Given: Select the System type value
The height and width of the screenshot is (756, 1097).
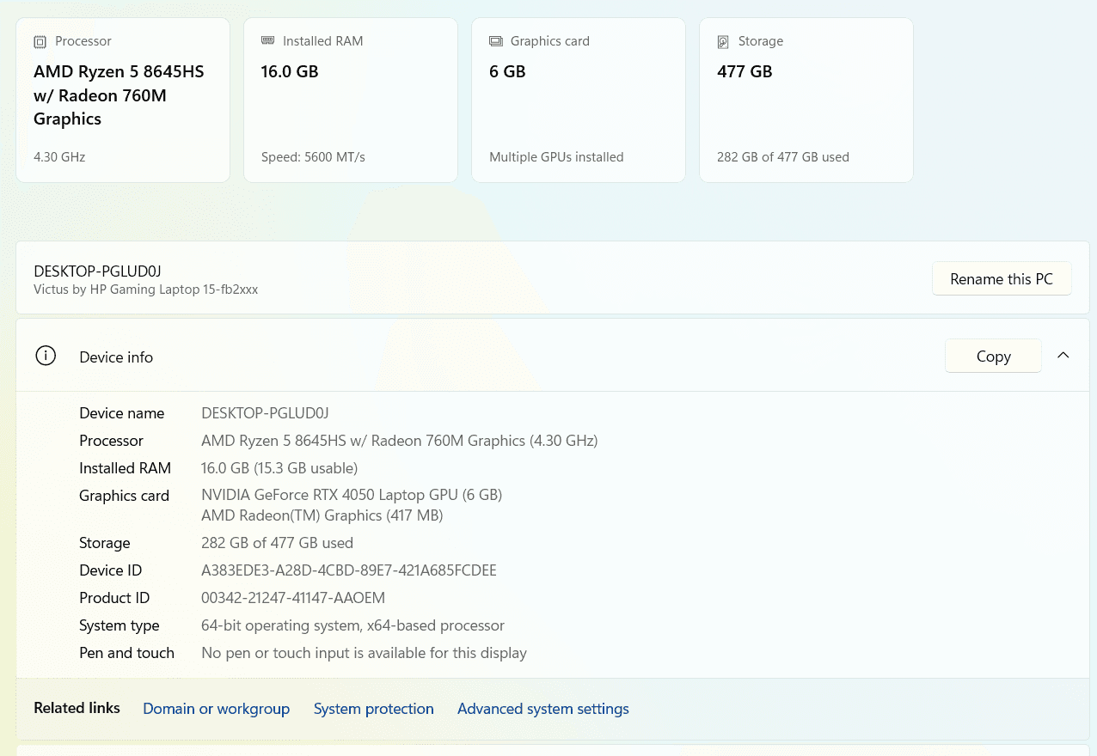Looking at the screenshot, I should [x=352, y=625].
